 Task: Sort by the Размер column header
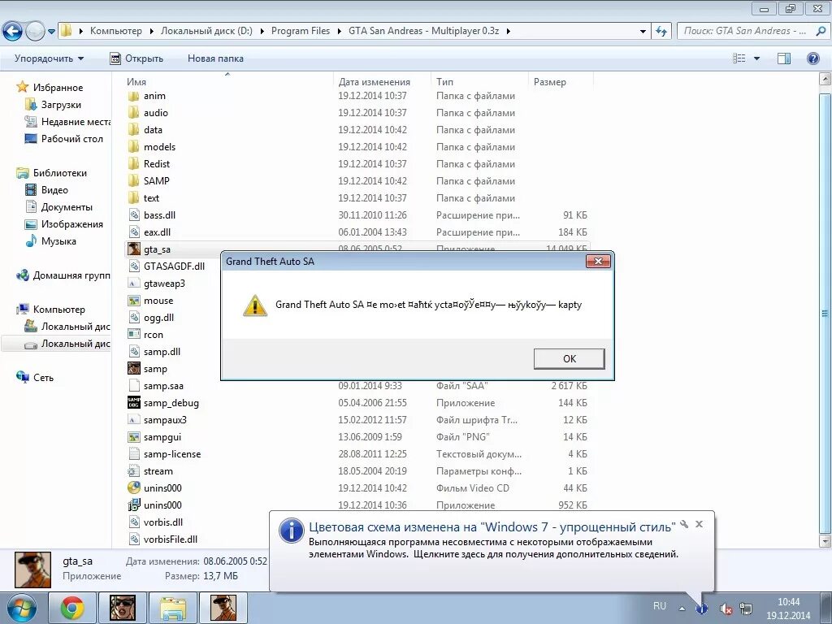tap(550, 82)
